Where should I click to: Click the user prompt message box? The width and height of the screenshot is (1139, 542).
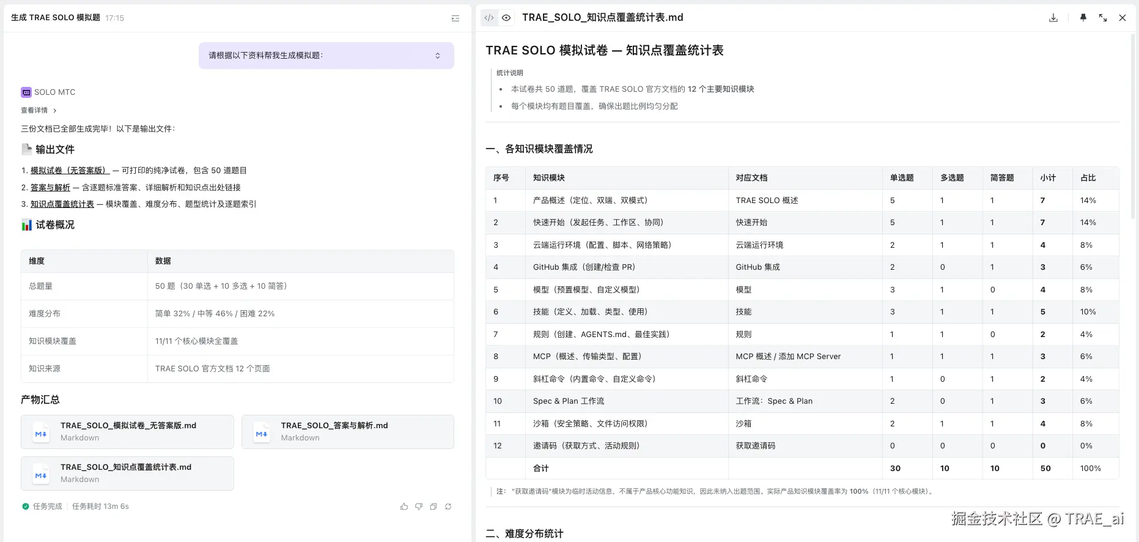pos(326,56)
